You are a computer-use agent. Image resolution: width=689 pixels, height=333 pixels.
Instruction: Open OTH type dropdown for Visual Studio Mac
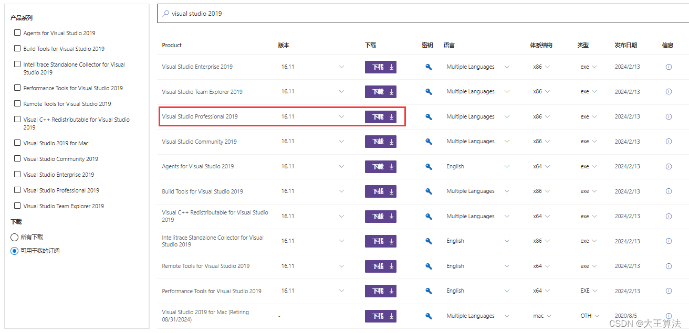(x=597, y=316)
